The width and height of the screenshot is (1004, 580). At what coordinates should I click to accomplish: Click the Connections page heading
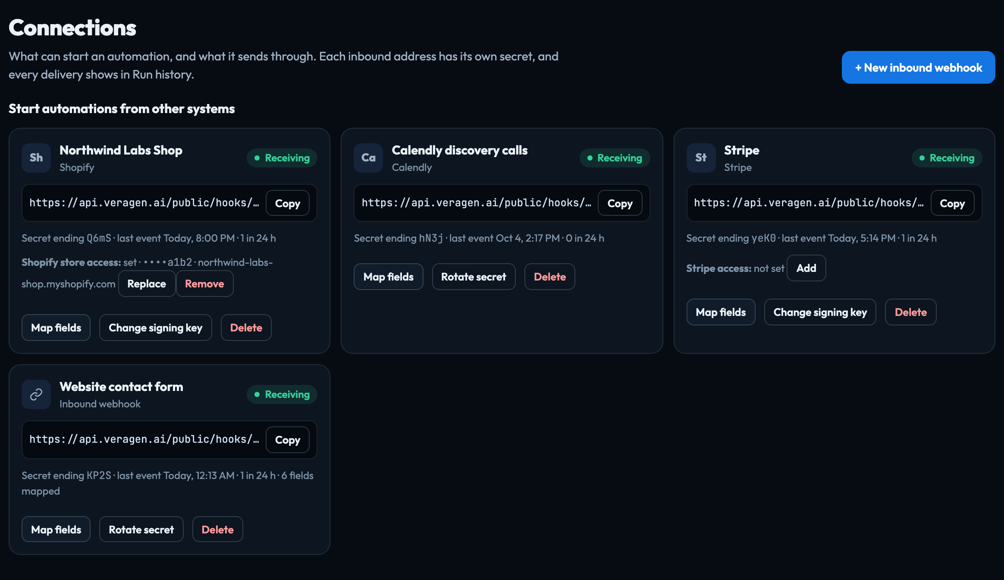tap(72, 28)
